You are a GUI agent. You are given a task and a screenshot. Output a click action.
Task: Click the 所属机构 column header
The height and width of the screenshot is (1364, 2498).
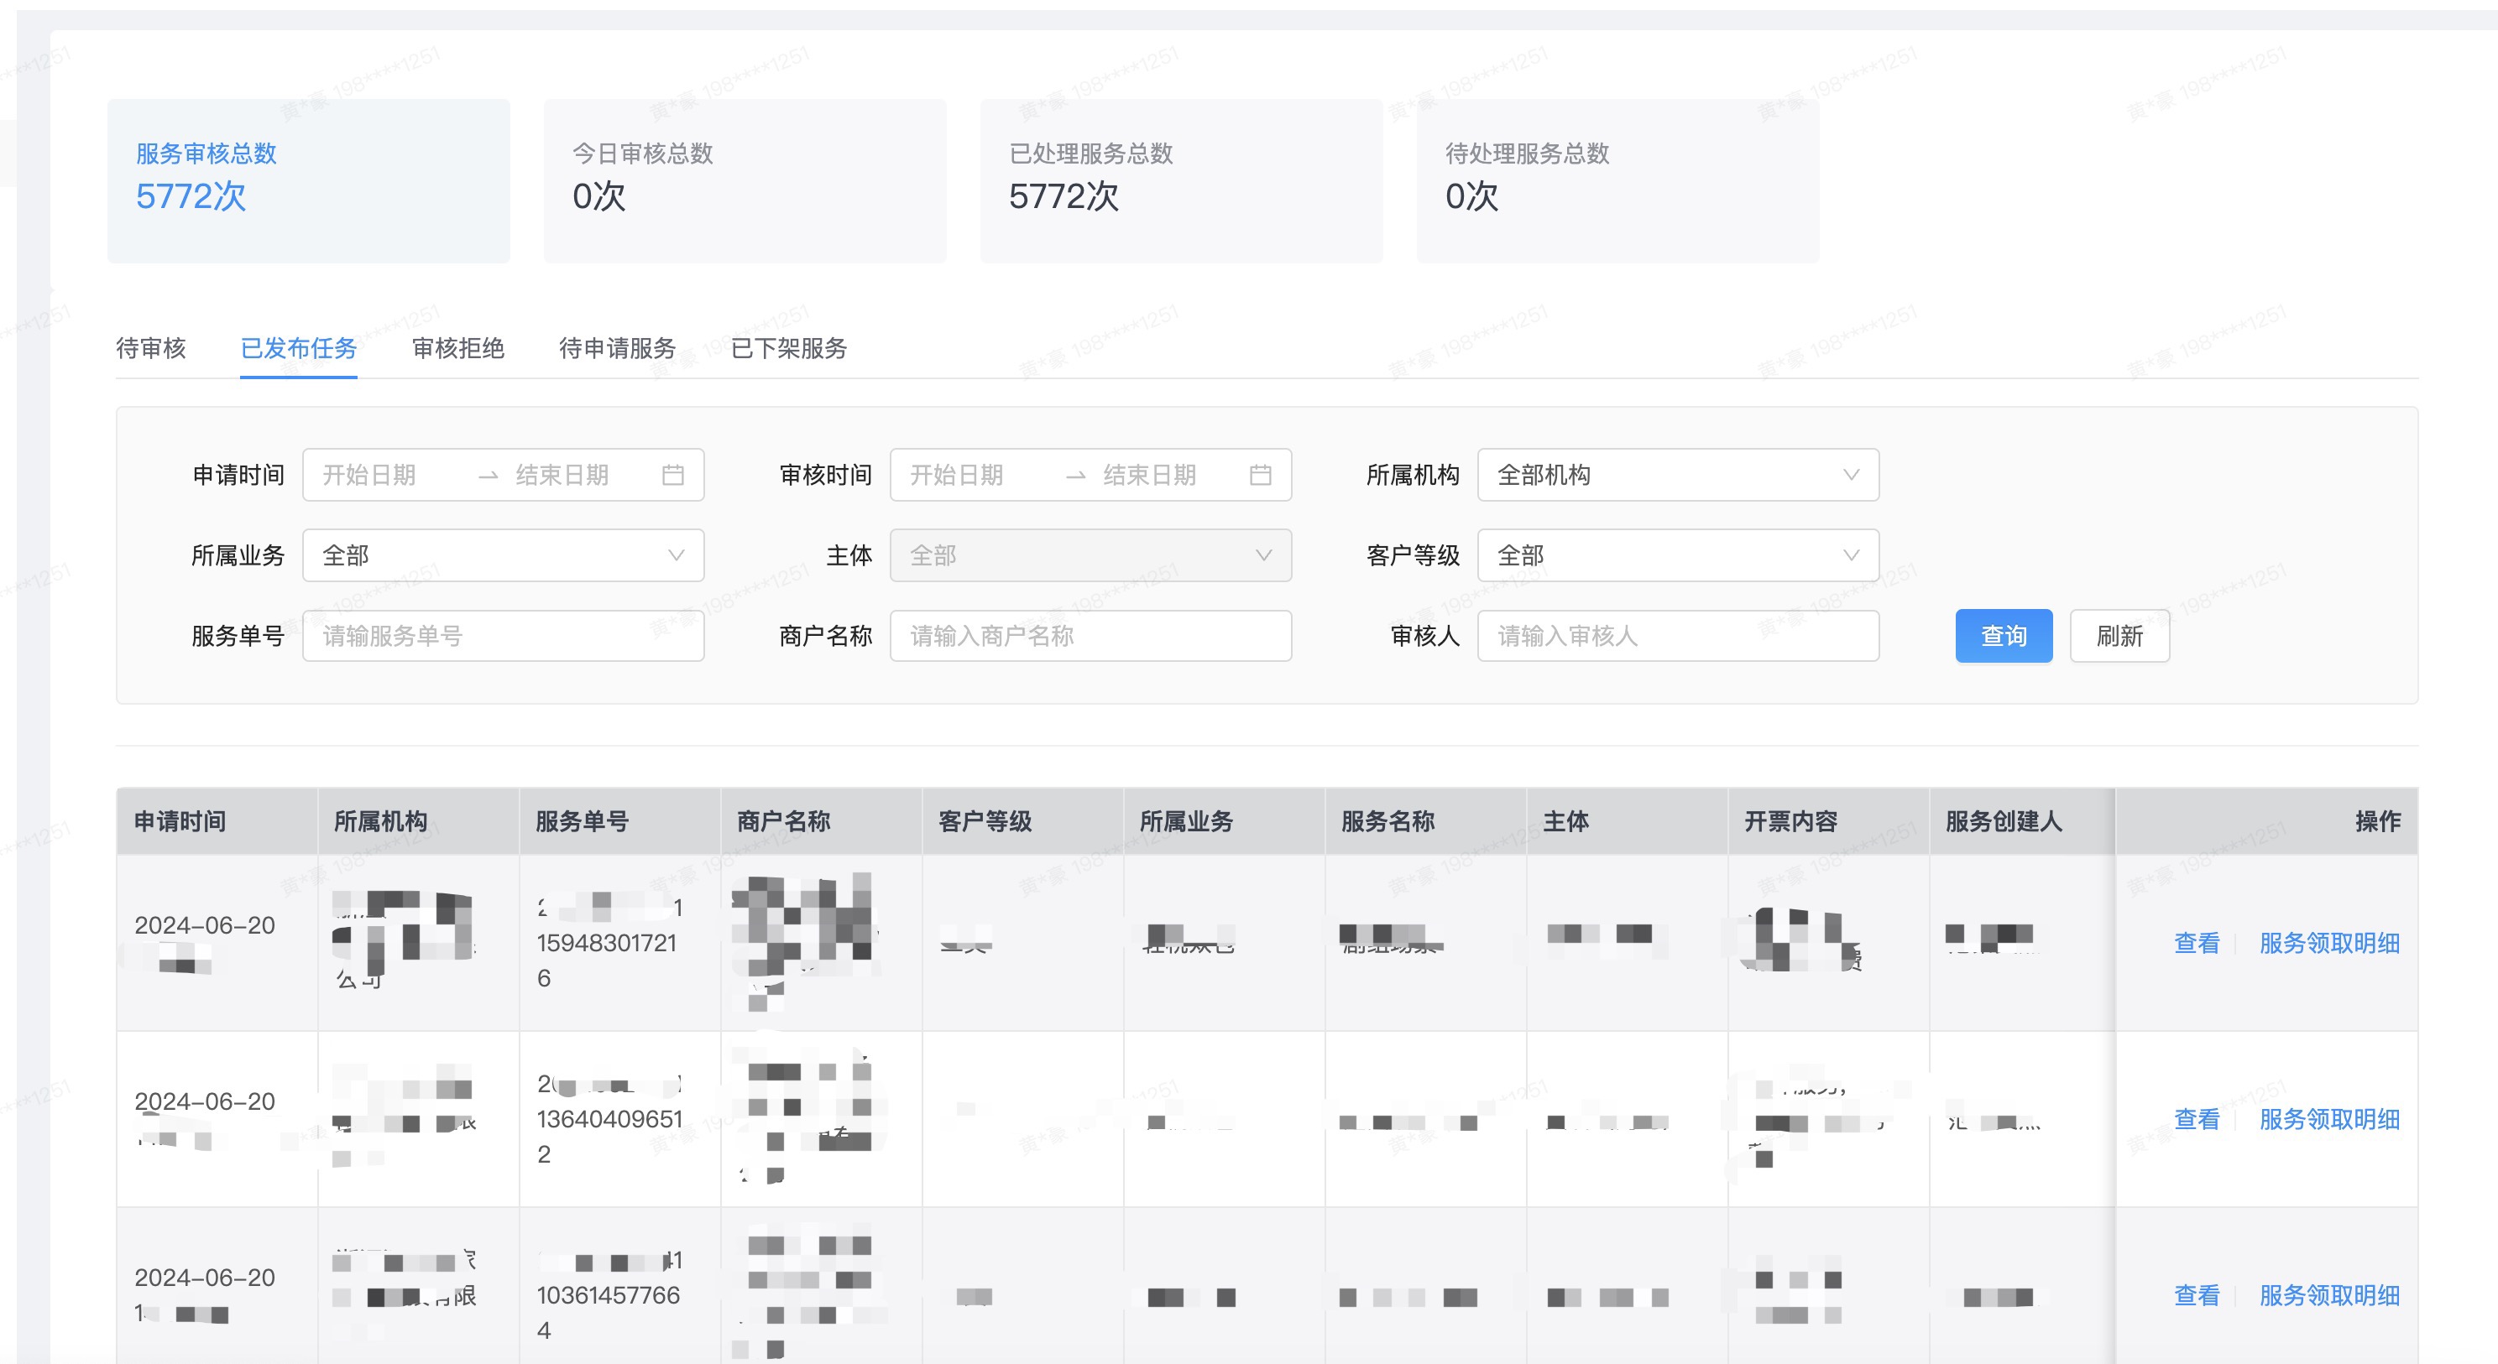coord(419,821)
